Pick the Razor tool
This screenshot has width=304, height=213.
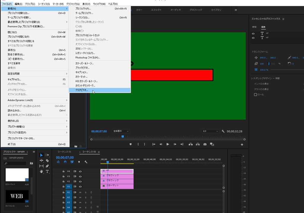pos(47,161)
